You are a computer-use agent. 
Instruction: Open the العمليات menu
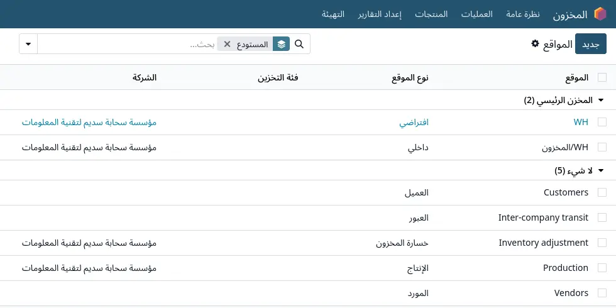coord(476,14)
